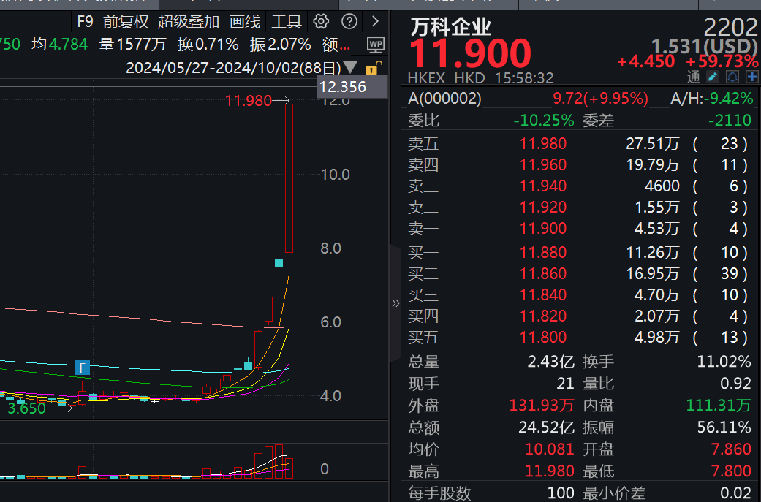Click the tallest red volume bar
Viewport: 761px width, 502px height.
279,461
